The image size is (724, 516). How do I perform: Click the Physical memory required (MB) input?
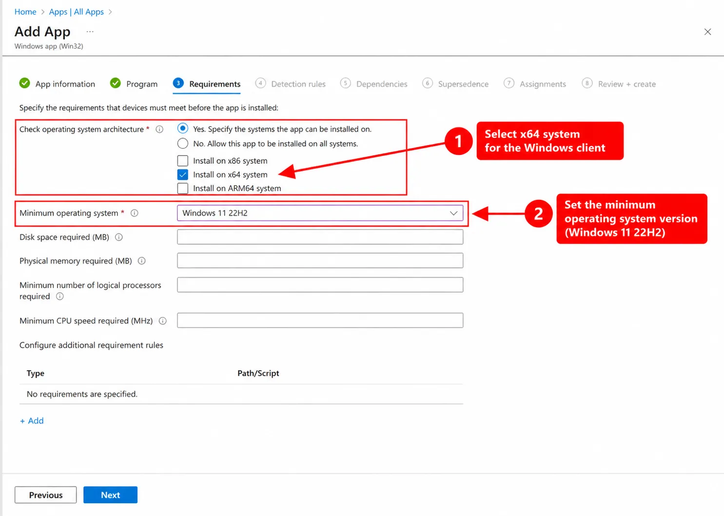pyautogui.click(x=320, y=261)
